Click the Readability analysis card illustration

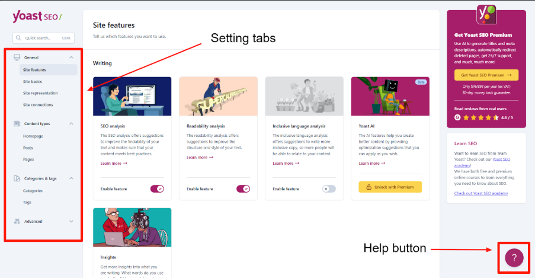point(218,96)
